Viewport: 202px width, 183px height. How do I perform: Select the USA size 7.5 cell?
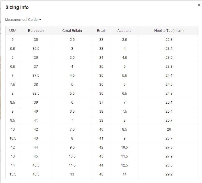[13, 85]
